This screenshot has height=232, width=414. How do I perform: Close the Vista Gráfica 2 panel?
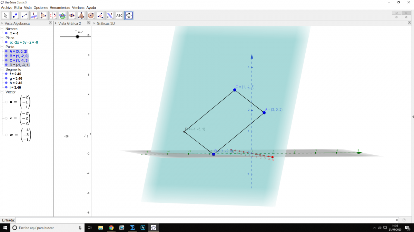(89, 23)
